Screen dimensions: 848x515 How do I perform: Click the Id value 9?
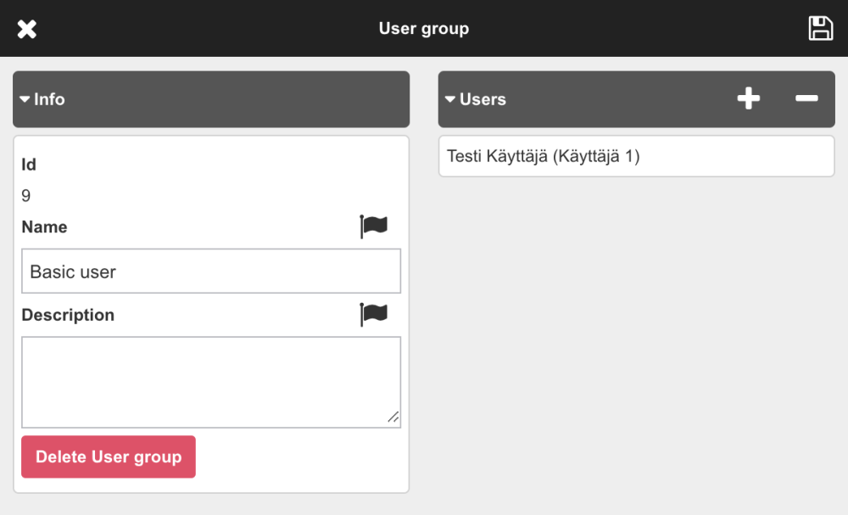click(26, 196)
